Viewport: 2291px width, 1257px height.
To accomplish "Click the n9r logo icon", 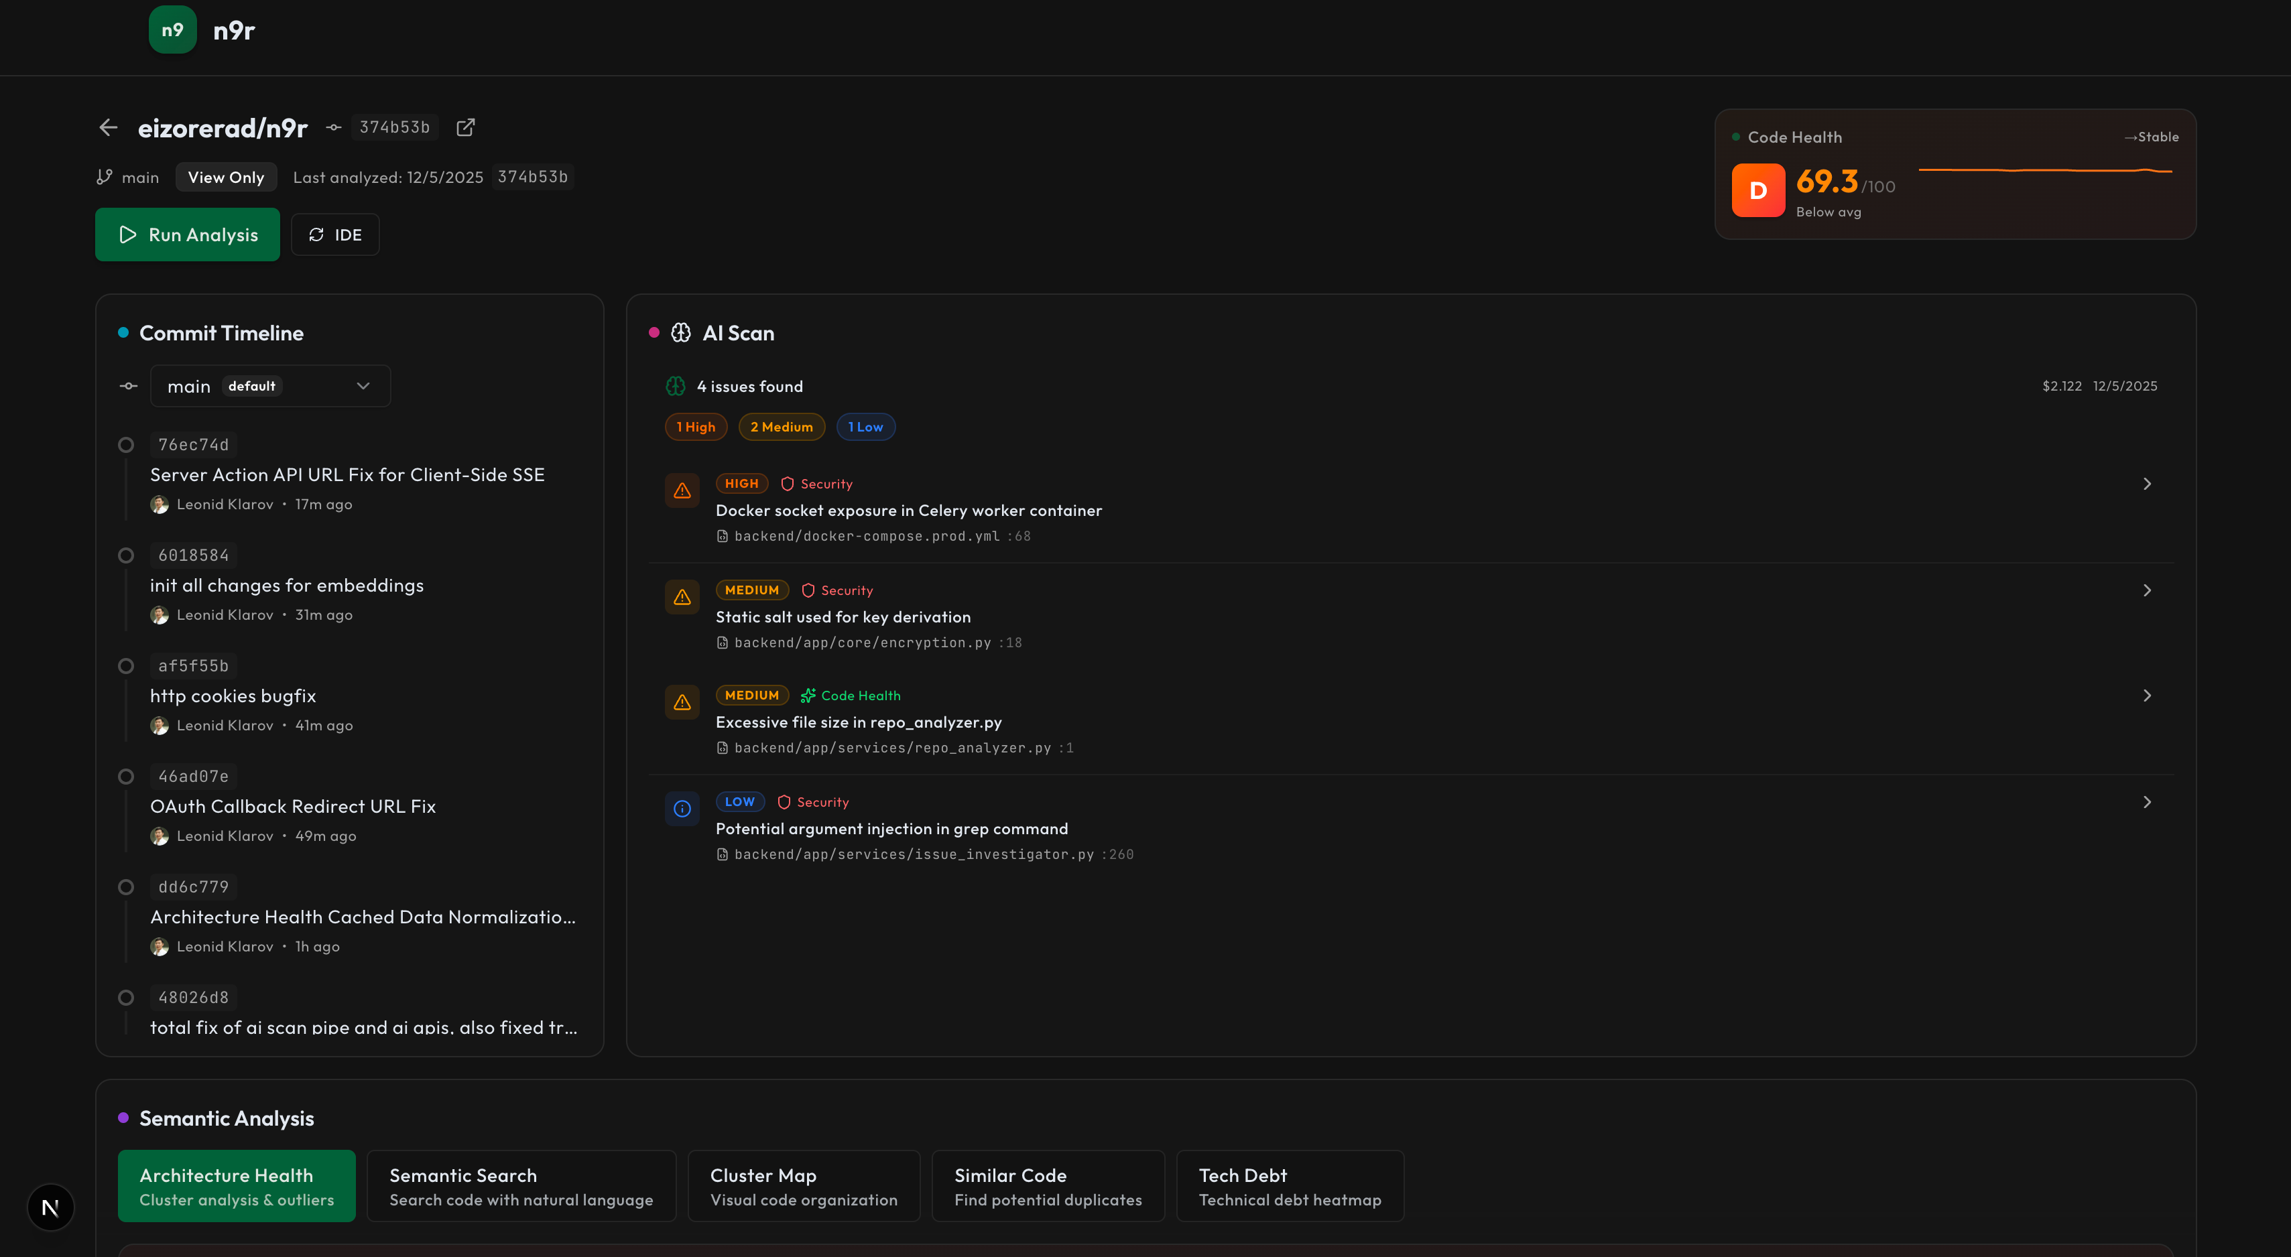I will (172, 29).
